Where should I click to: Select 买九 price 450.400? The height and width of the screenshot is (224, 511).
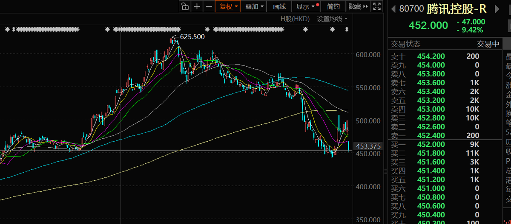pyautogui.click(x=431, y=215)
